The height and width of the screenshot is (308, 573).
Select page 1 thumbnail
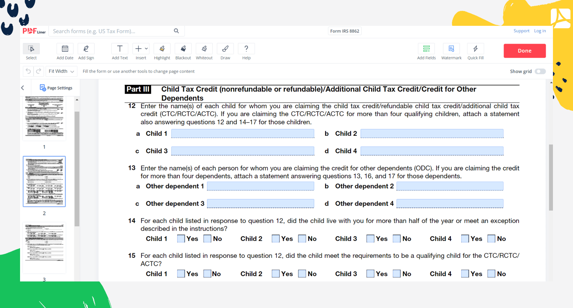click(x=44, y=118)
